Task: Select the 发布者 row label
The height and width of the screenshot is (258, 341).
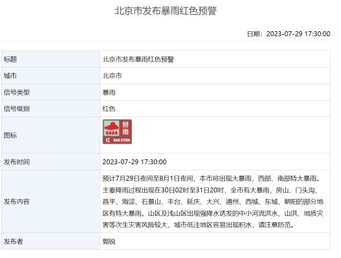Action: click(x=14, y=242)
